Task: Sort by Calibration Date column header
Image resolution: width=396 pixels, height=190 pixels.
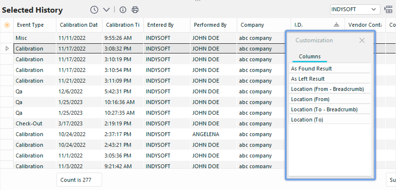Action: pyautogui.click(x=79, y=25)
